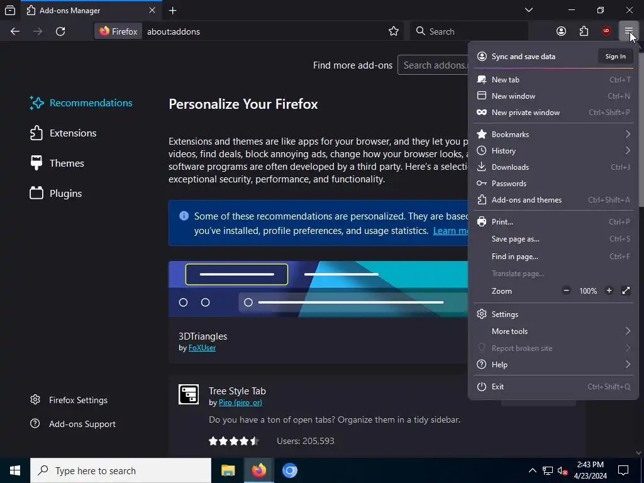Open the recent browsing tab list icon
This screenshot has width=644, height=483.
[x=10, y=10]
